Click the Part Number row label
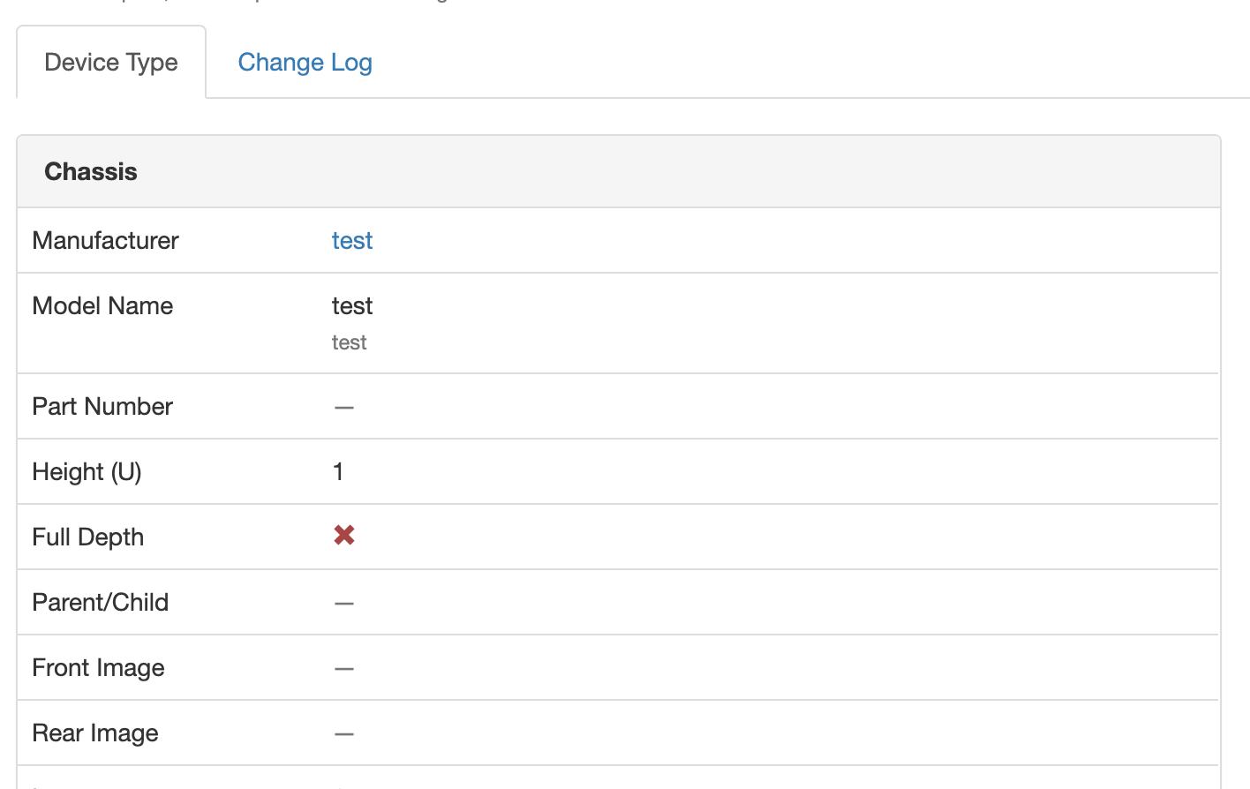The image size is (1250, 789). [x=102, y=406]
